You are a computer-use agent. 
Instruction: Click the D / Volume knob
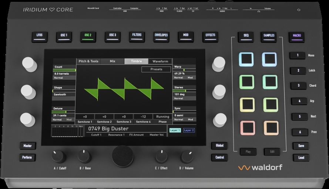(187, 157)
